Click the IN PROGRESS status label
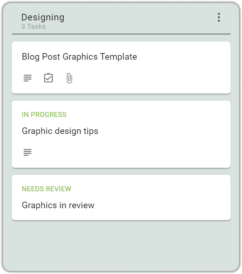 coord(44,115)
